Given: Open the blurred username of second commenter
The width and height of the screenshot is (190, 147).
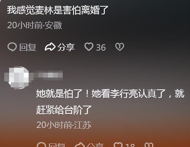Looking at the screenshot, I should 48,75.
